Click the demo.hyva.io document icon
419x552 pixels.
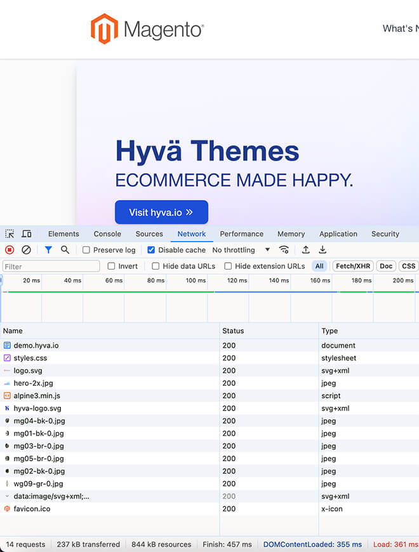[7, 345]
